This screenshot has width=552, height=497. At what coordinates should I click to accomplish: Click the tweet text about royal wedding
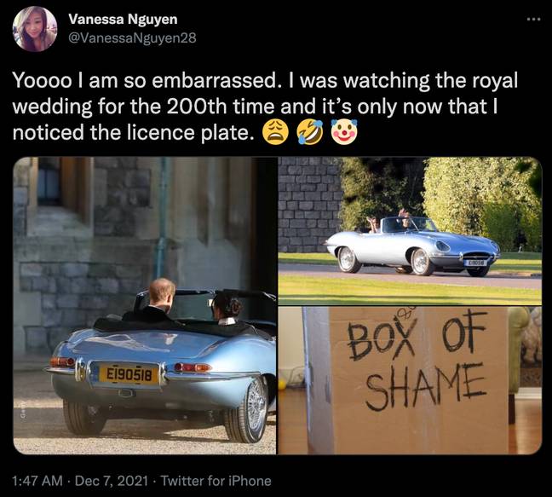tap(265, 107)
